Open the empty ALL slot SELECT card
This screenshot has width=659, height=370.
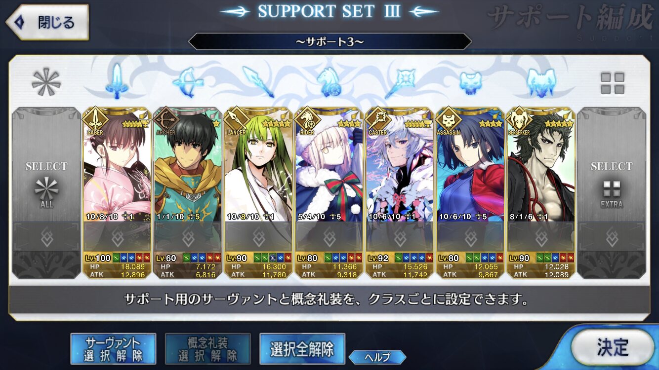point(46,193)
